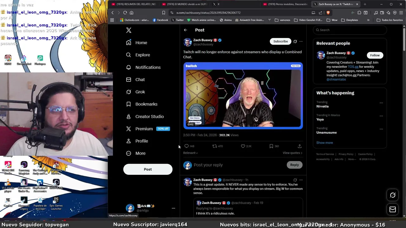
Task: Open Terms of Service footer link
Action: click(x=325, y=154)
